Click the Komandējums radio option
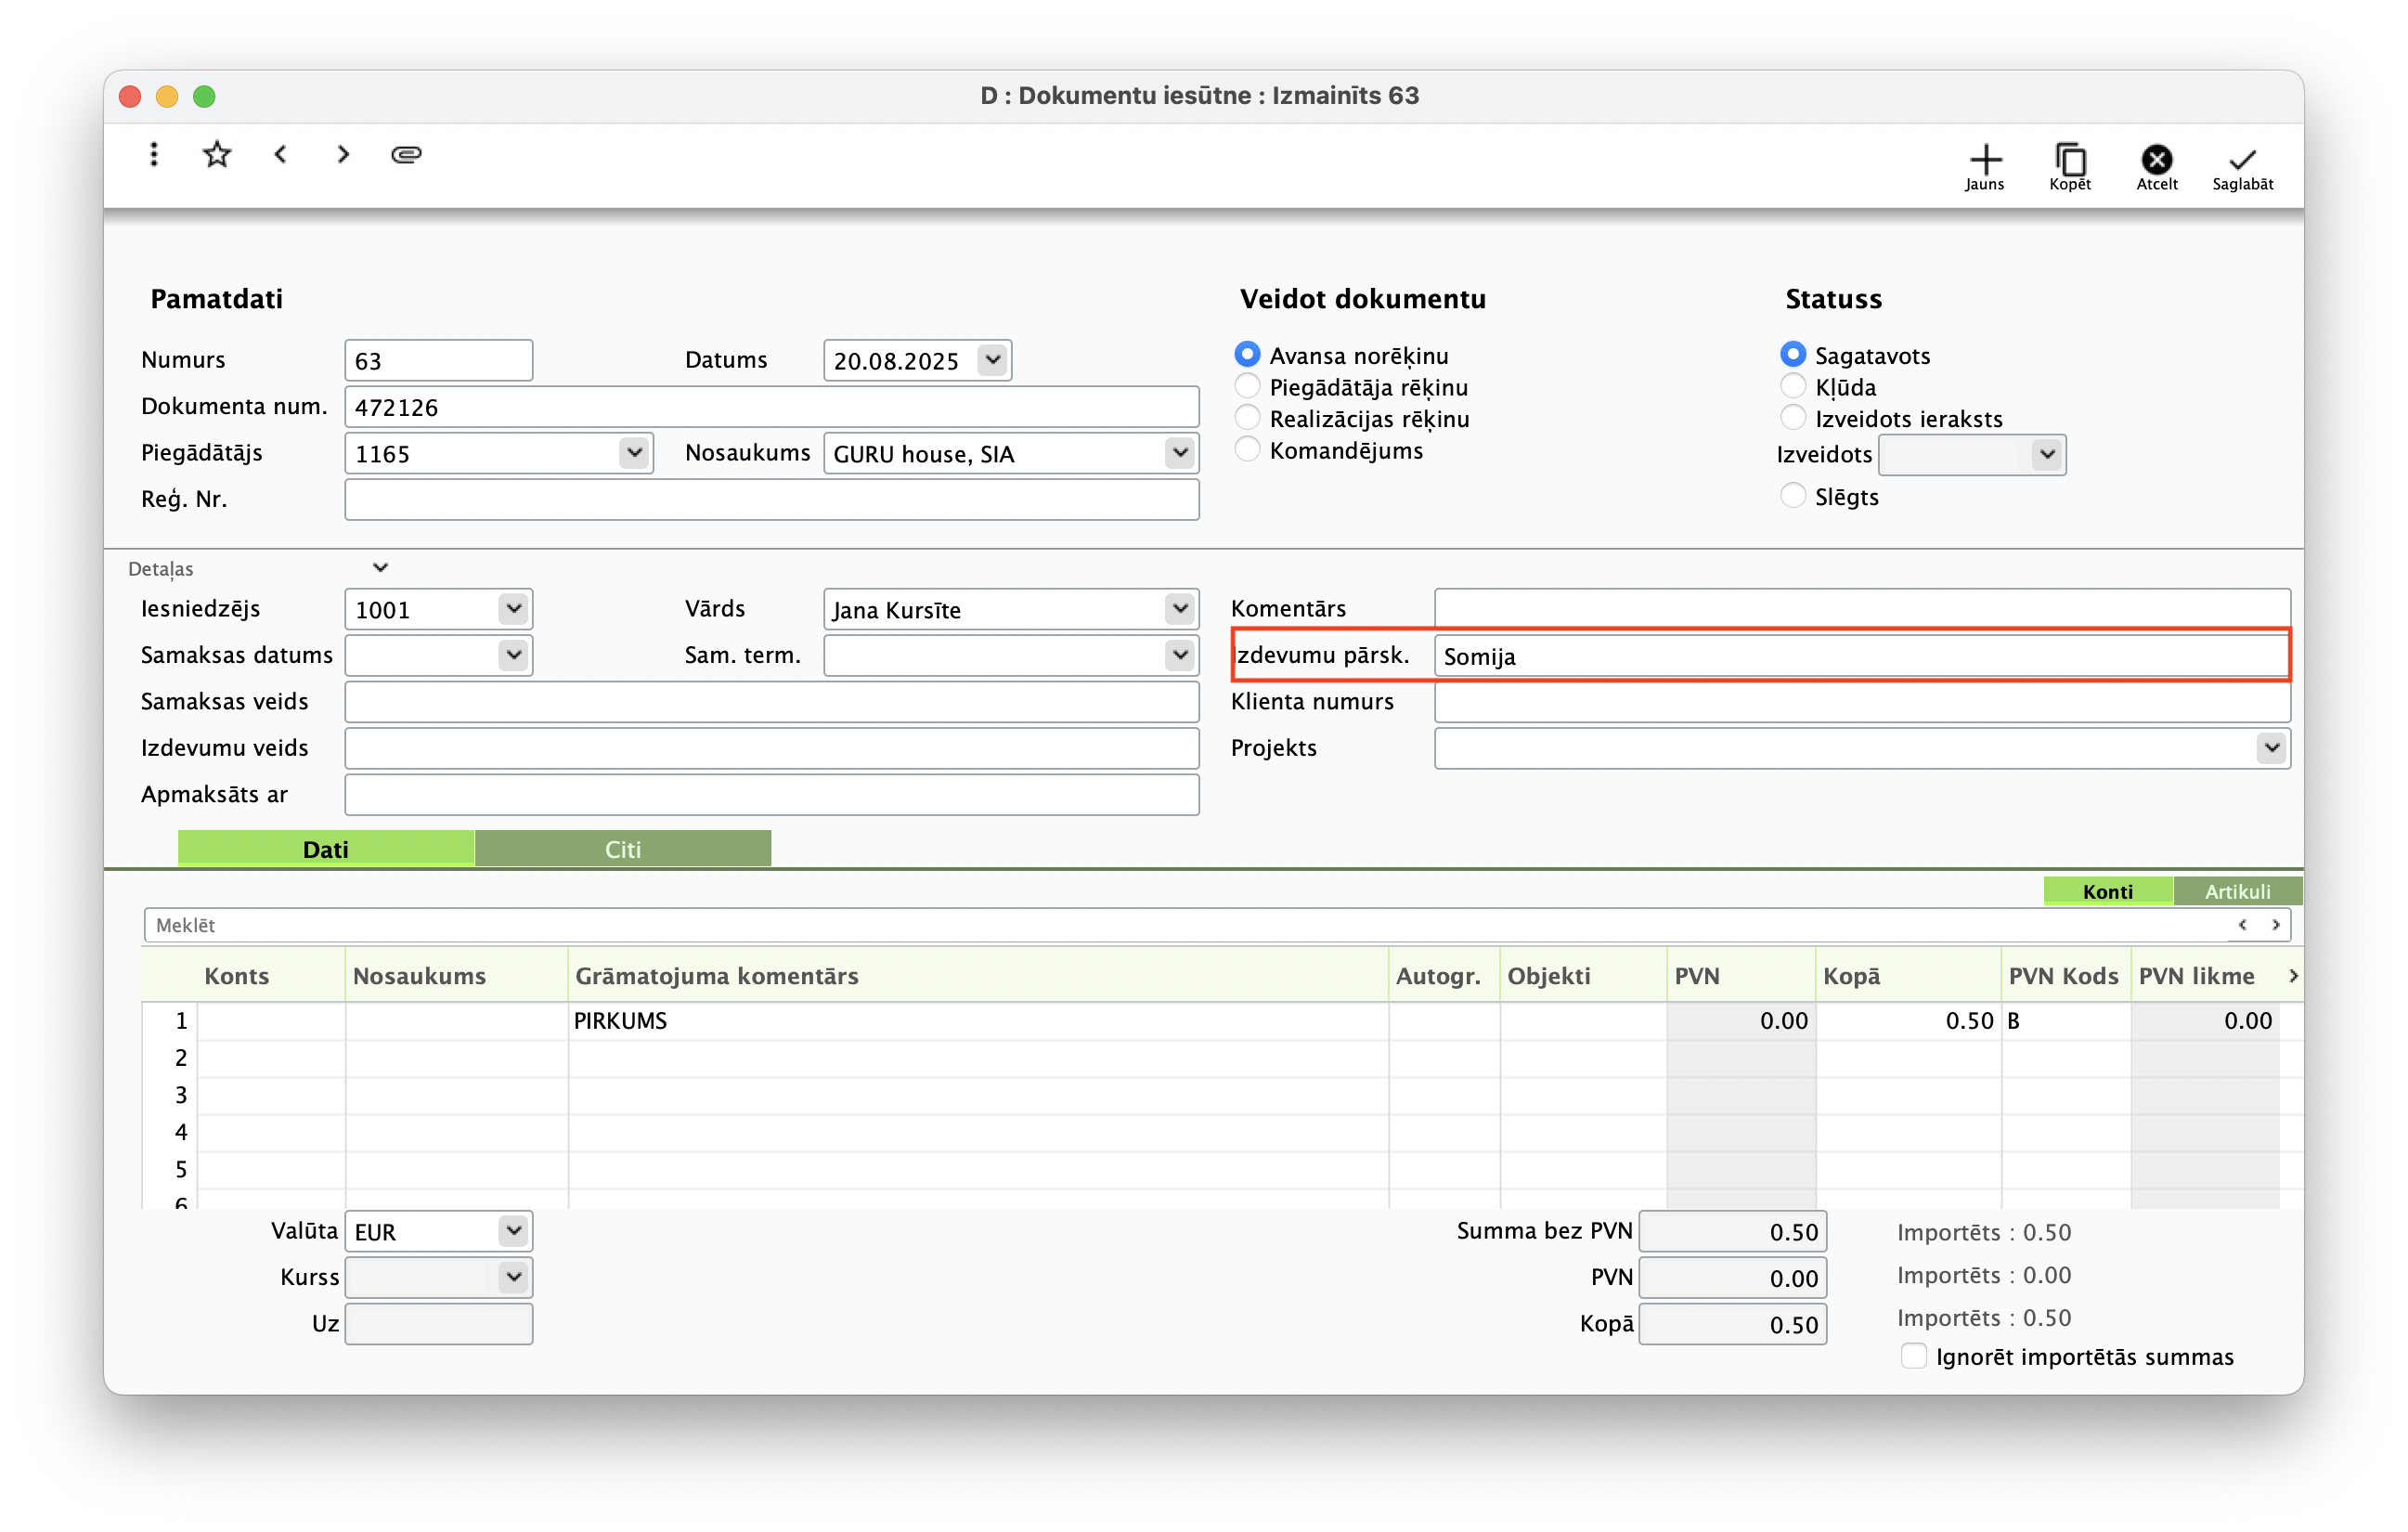The height and width of the screenshot is (1532, 2408). pyautogui.click(x=1247, y=449)
